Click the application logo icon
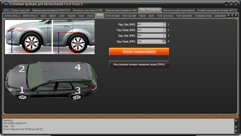Screen dimensions: 241x136 (6, 4)
